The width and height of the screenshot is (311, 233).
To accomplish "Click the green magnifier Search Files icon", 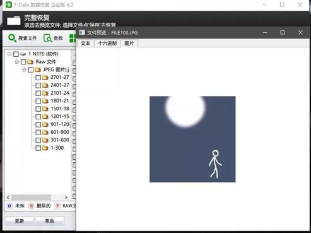I will pos(12,38).
